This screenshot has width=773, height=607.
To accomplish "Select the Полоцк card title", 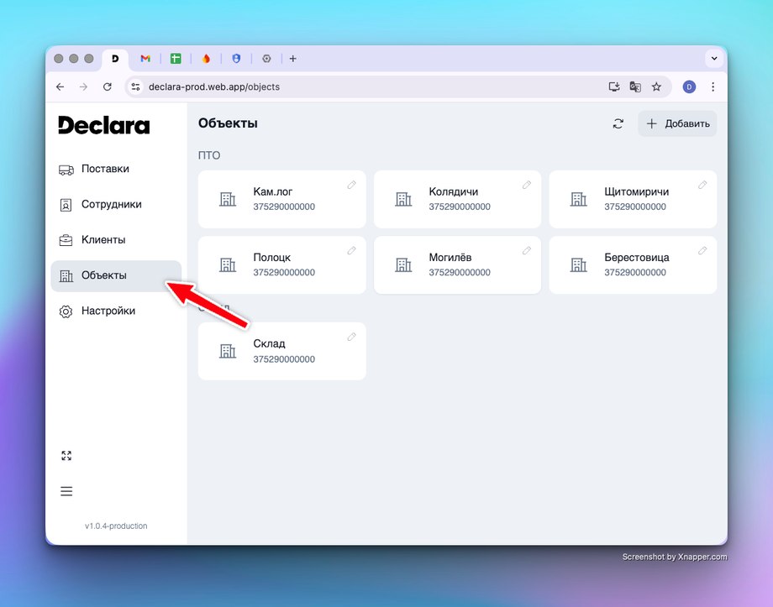I will click(x=272, y=258).
